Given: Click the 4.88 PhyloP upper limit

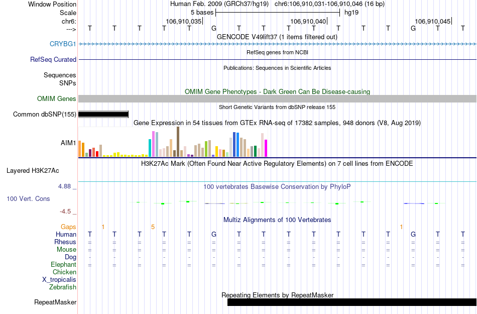Looking at the screenshot, I should (x=64, y=186).
